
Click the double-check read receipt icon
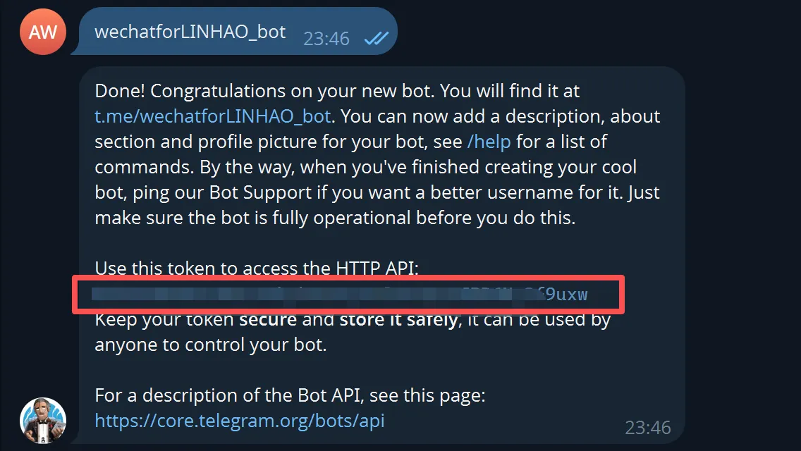(x=376, y=38)
